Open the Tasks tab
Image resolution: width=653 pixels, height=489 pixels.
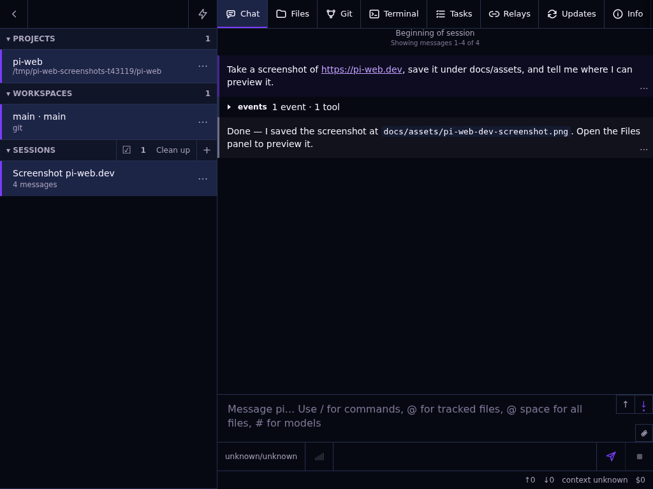point(454,14)
